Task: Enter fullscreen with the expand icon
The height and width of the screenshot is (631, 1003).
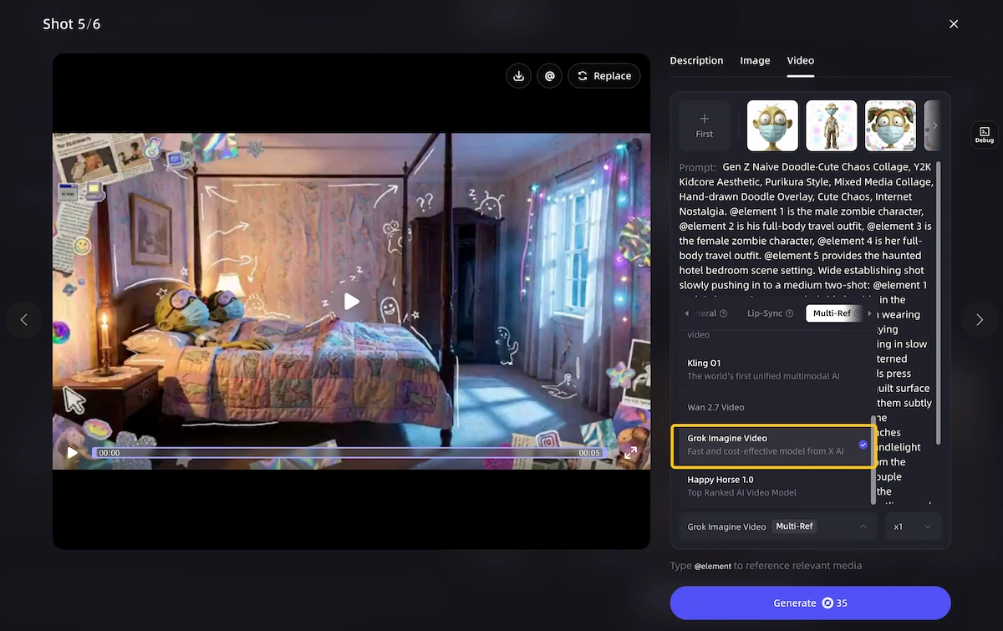Action: (x=630, y=452)
